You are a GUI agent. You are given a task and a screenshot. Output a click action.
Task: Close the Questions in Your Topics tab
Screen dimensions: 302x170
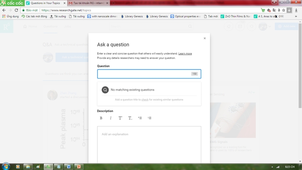click(x=64, y=3)
